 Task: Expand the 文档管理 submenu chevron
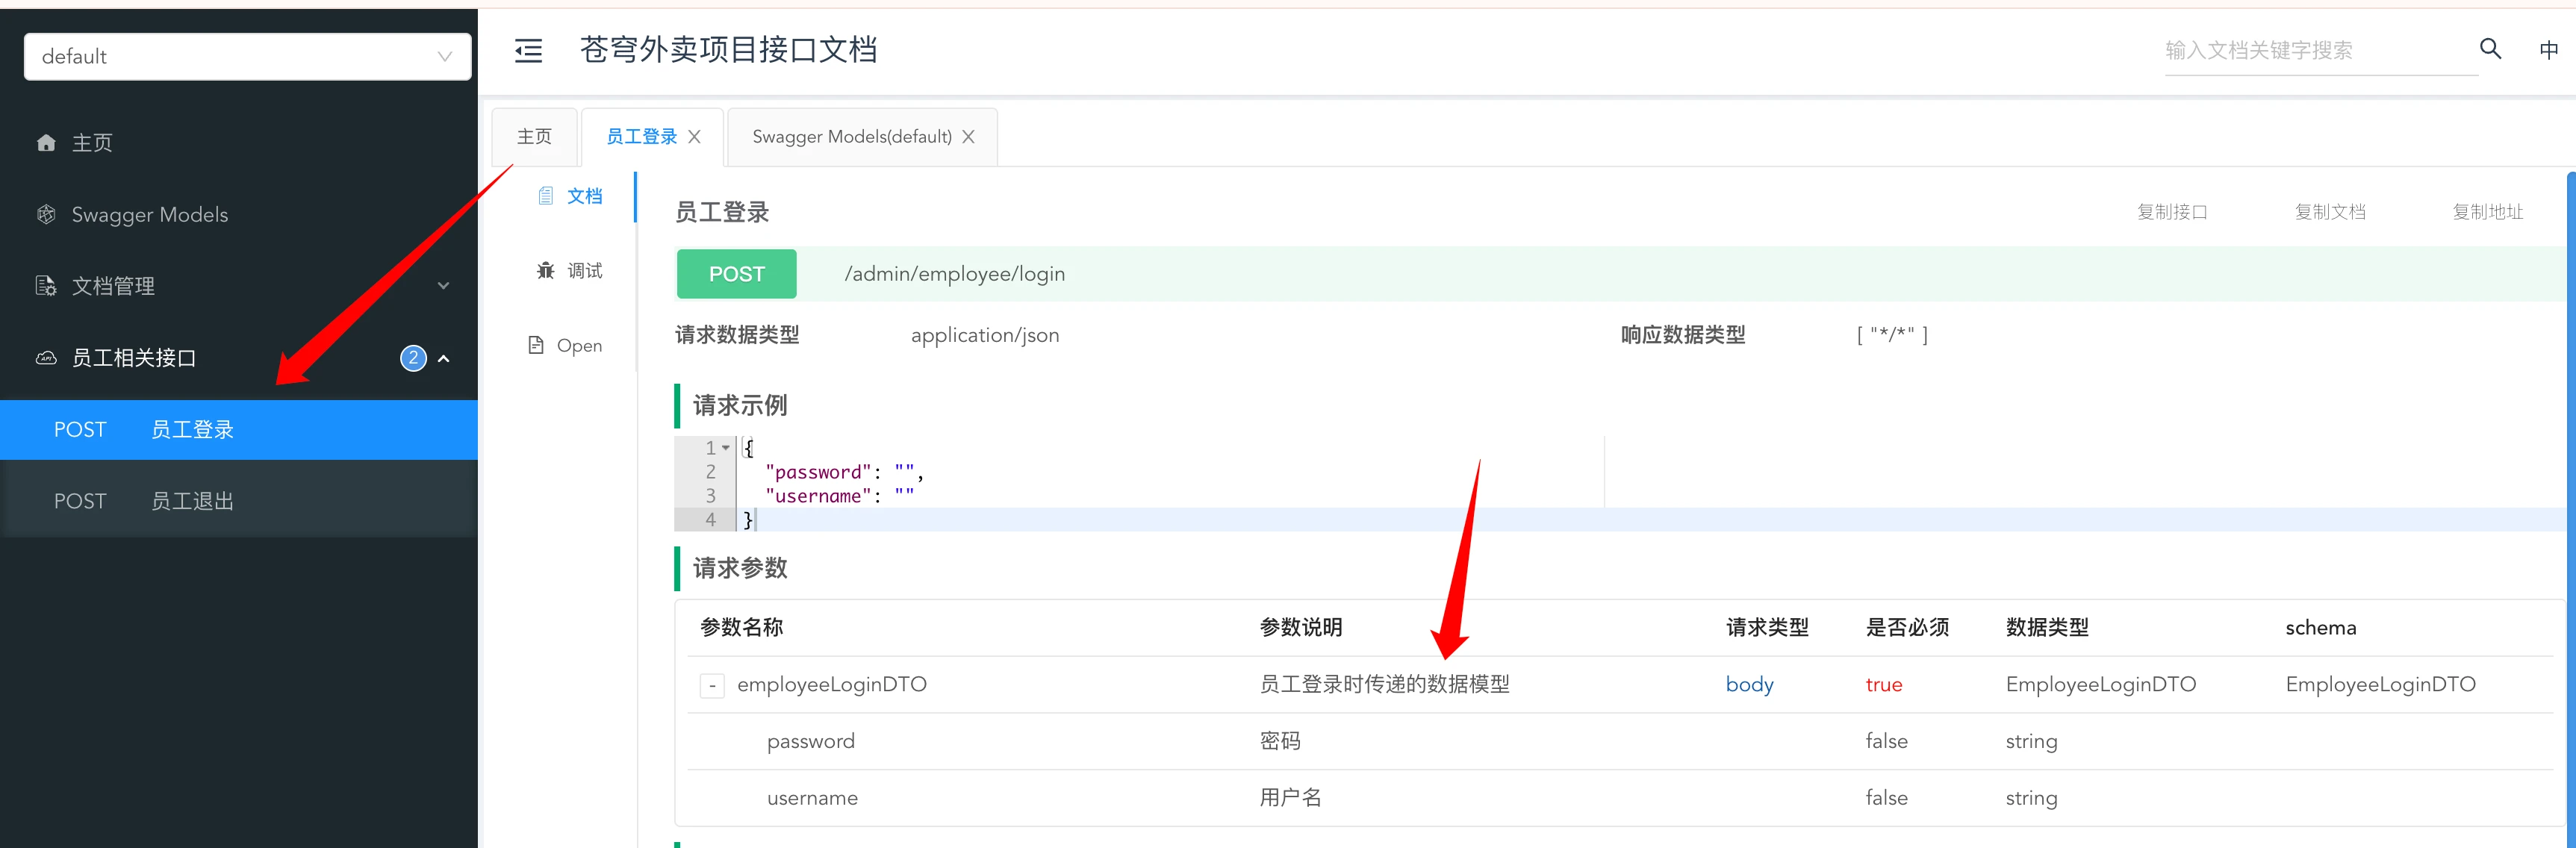[443, 286]
